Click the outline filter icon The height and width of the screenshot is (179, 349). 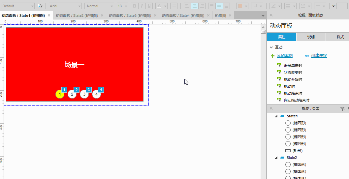pos(342,108)
